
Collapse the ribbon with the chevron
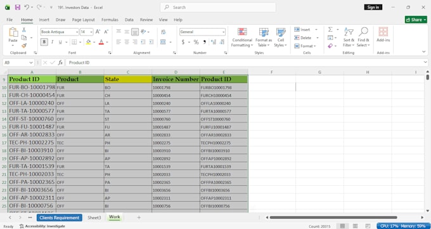tap(423, 52)
